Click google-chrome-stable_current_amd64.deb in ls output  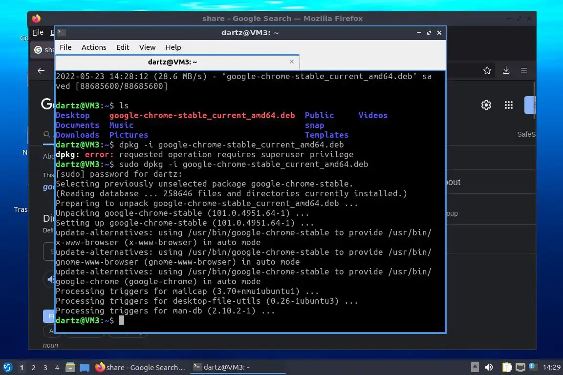pos(202,115)
